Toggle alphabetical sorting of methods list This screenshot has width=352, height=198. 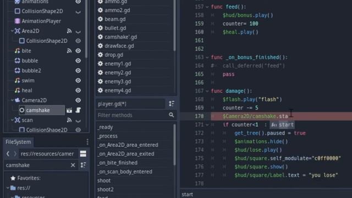(x=172, y=104)
